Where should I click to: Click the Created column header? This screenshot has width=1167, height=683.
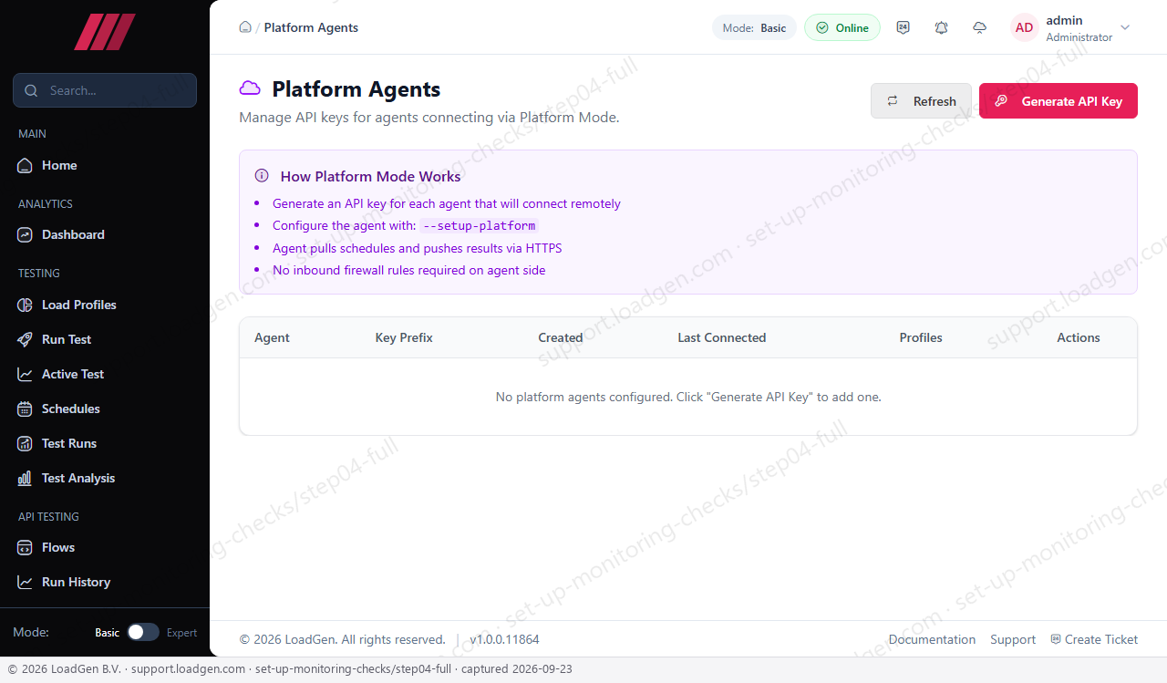click(560, 337)
